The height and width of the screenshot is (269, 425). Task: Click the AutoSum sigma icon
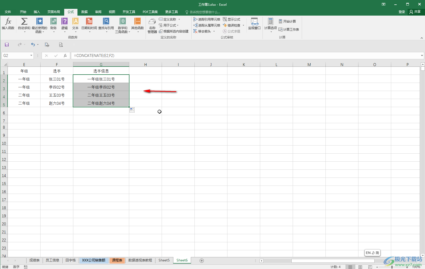tap(24, 21)
